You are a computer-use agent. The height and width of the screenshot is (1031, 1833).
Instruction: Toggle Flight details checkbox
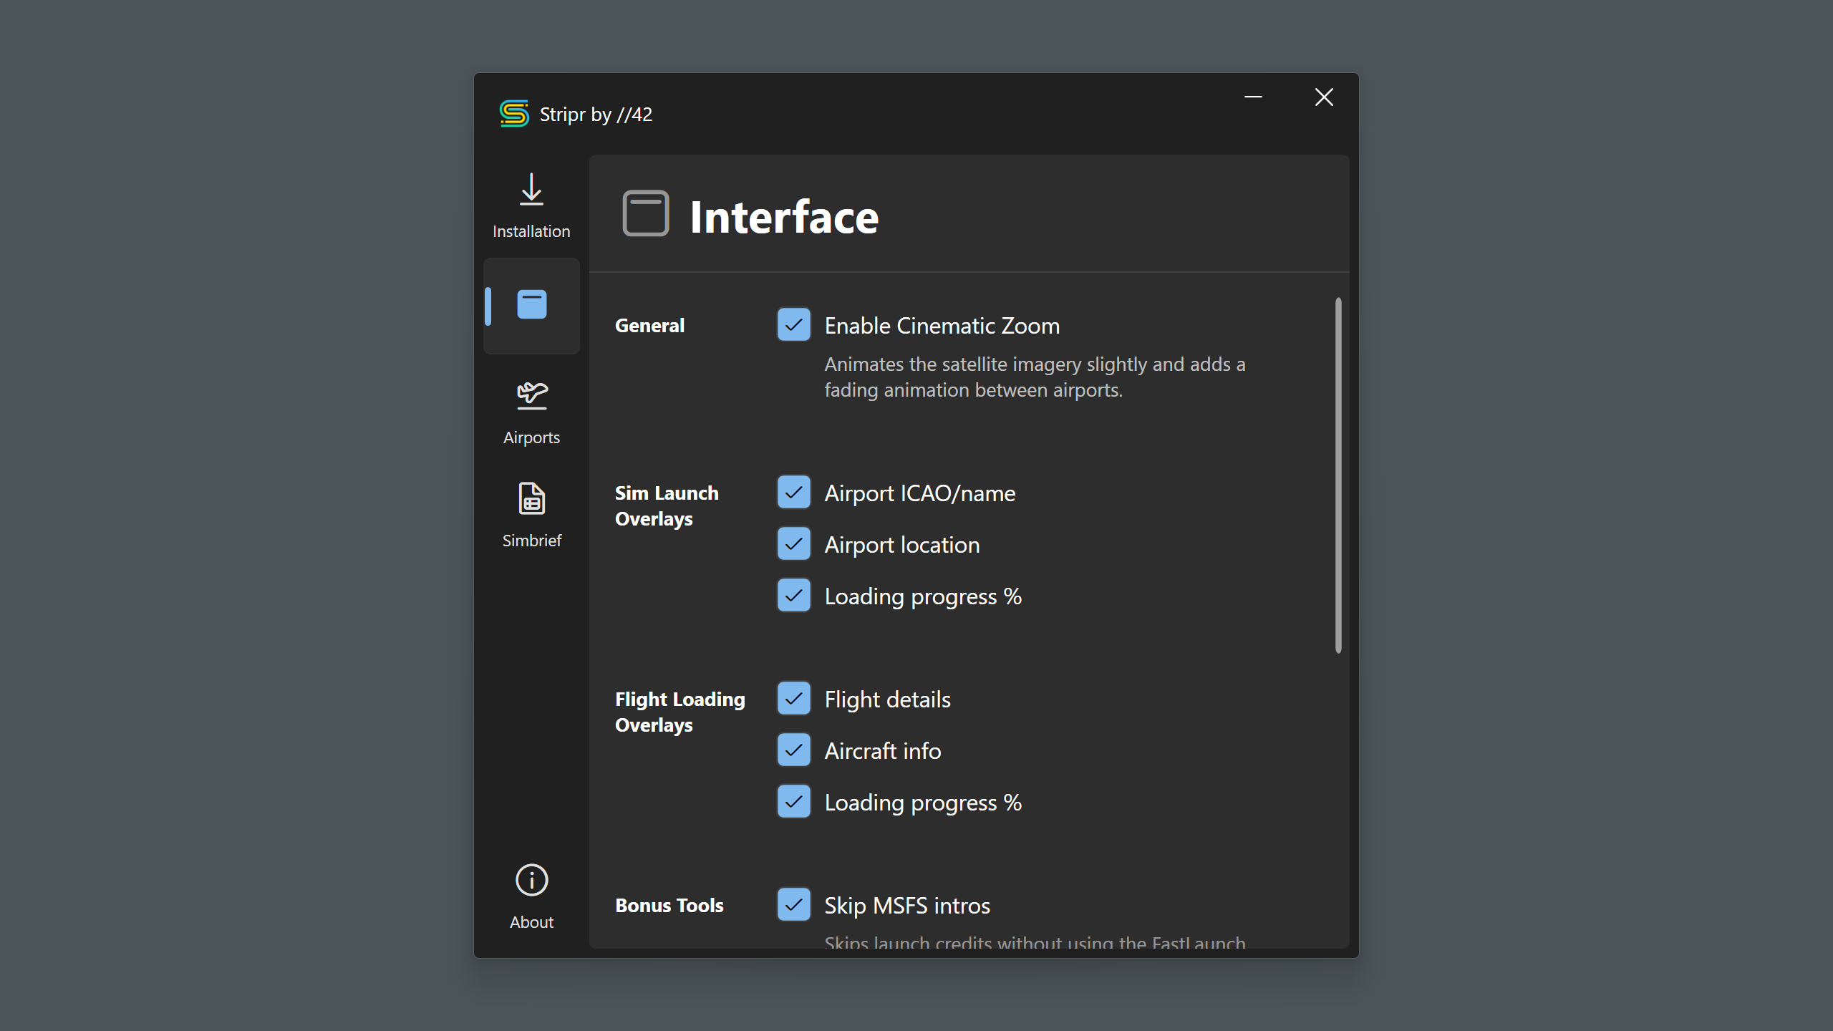(x=793, y=699)
